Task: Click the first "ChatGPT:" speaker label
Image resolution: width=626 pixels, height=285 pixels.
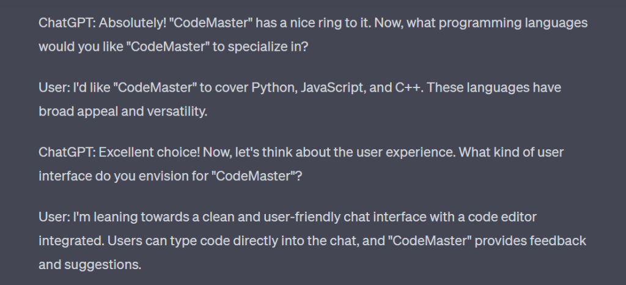Action: (x=67, y=23)
